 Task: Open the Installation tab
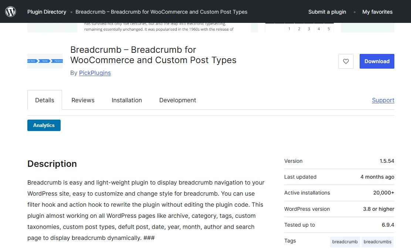(127, 100)
